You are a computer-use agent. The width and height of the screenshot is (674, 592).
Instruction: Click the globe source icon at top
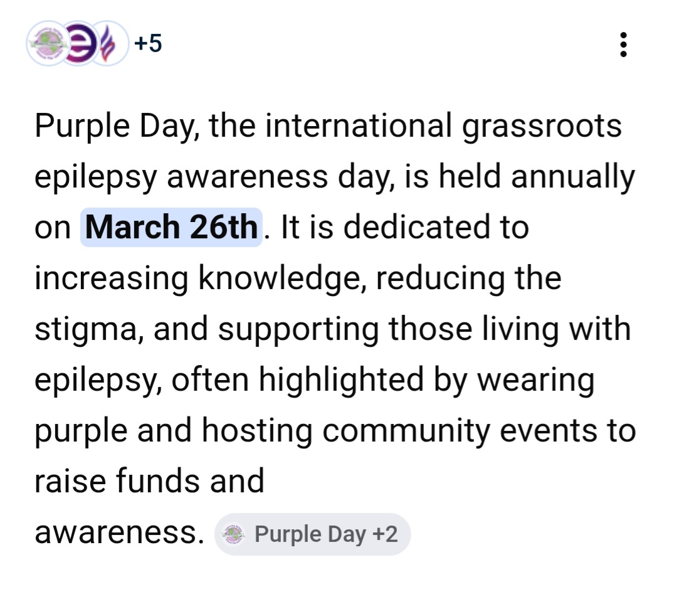[x=47, y=44]
